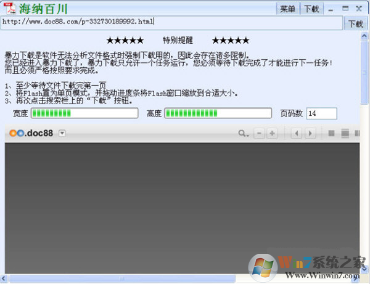Adjust the 宽度 progress slider
370x284 pixels.
84,113
